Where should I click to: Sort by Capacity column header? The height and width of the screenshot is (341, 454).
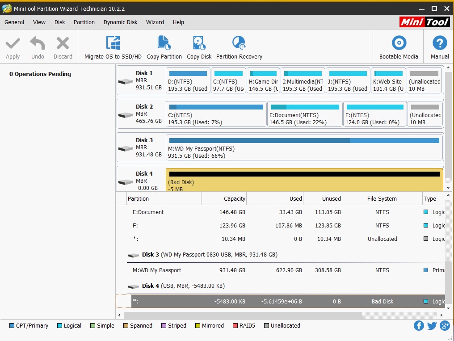[x=224, y=198]
